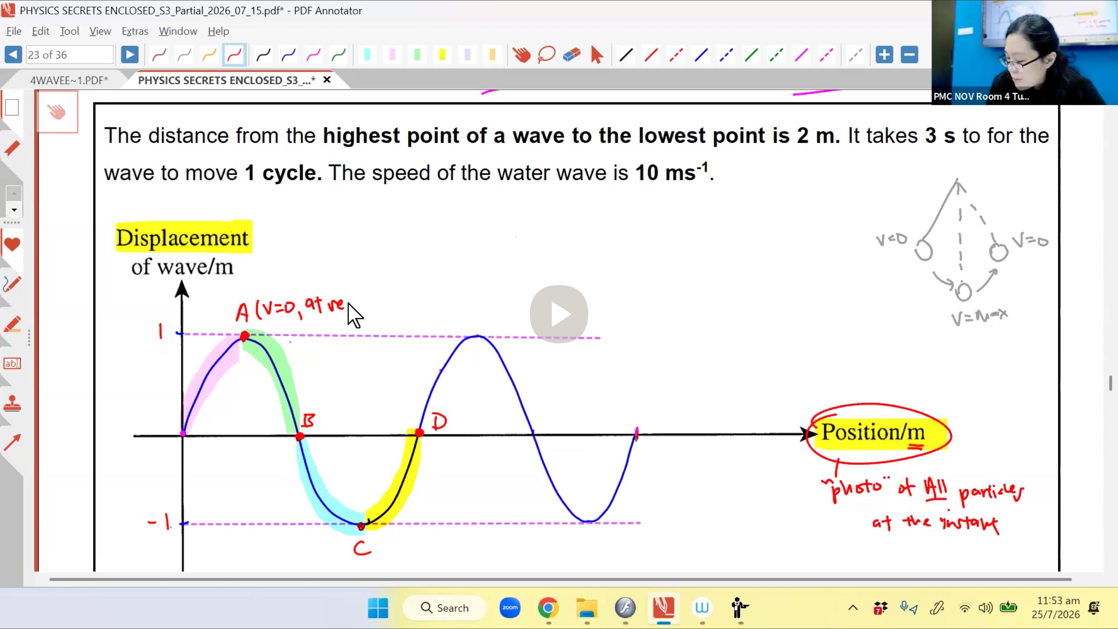Screen dimensions: 1118x629
Task: Expand the sidebar dropdown arrow
Action: pos(14,210)
